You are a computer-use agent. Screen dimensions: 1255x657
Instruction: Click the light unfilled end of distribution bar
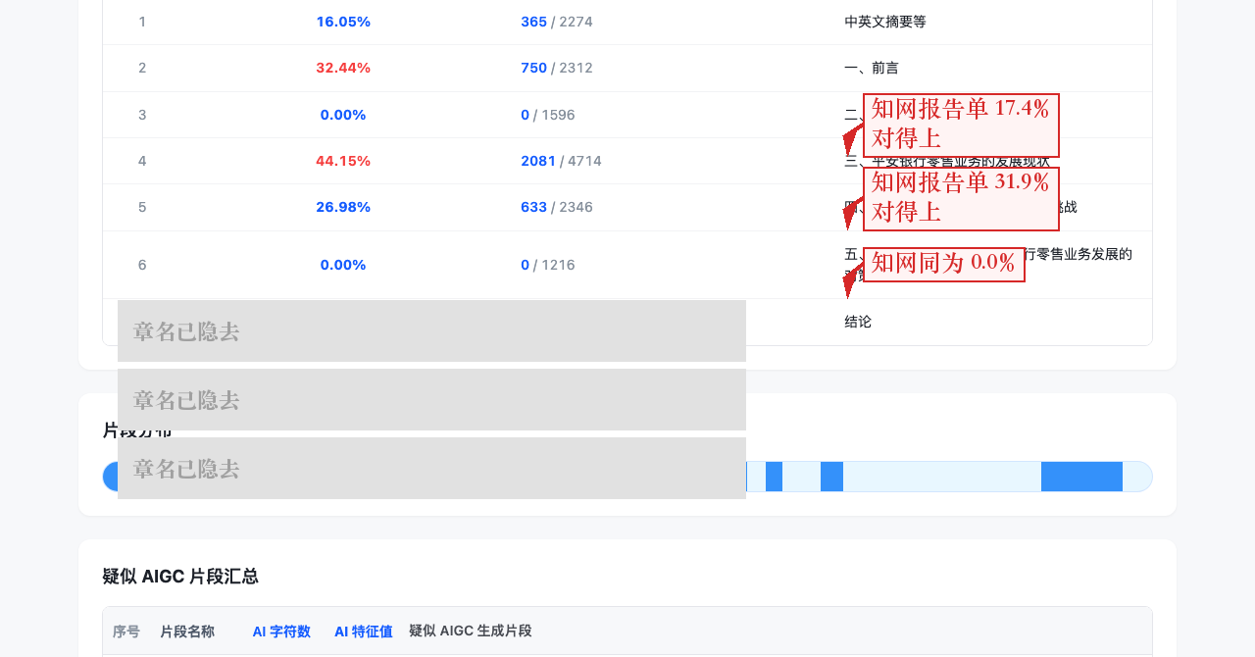1137,477
